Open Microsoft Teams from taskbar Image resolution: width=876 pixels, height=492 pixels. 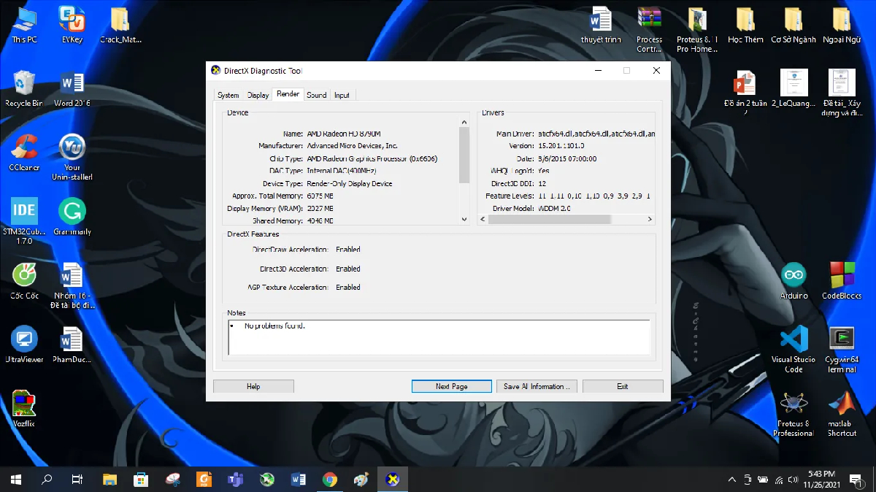coord(235,480)
